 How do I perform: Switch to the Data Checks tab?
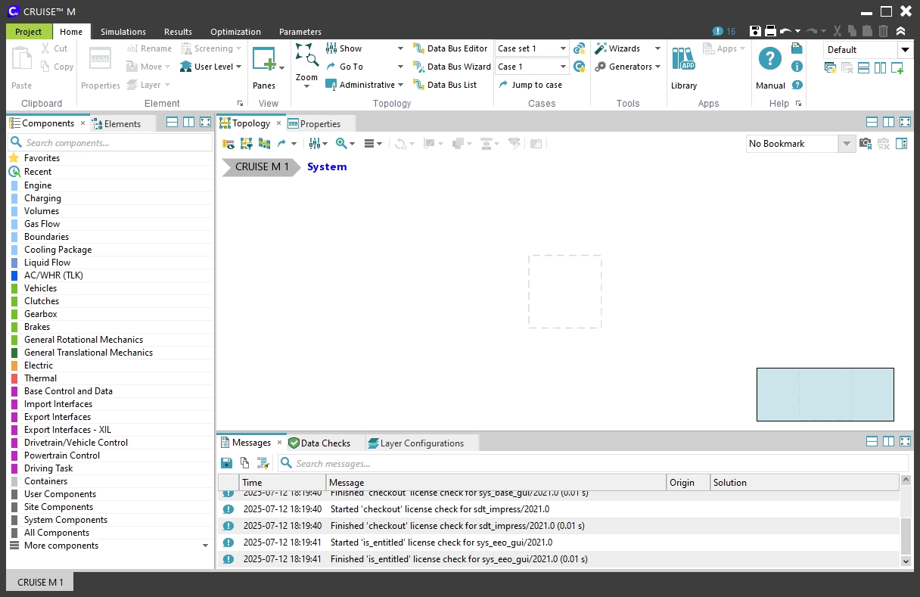[325, 443]
